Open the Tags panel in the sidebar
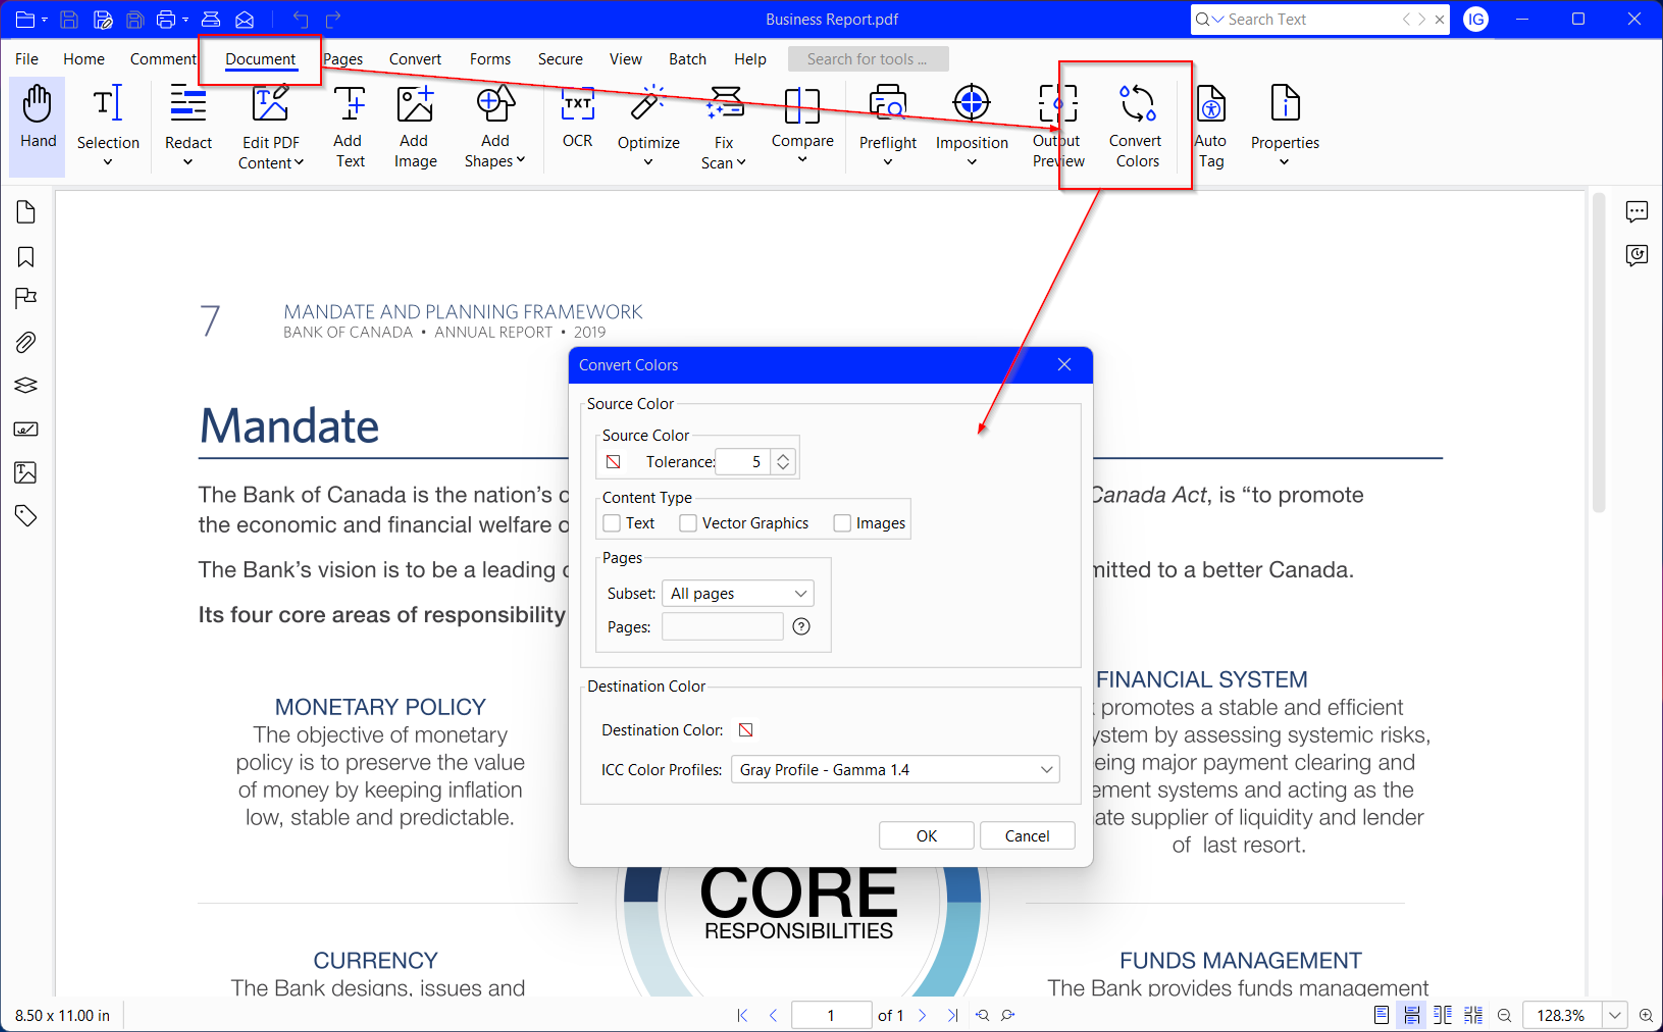Screen dimensions: 1663x1032 [25, 516]
